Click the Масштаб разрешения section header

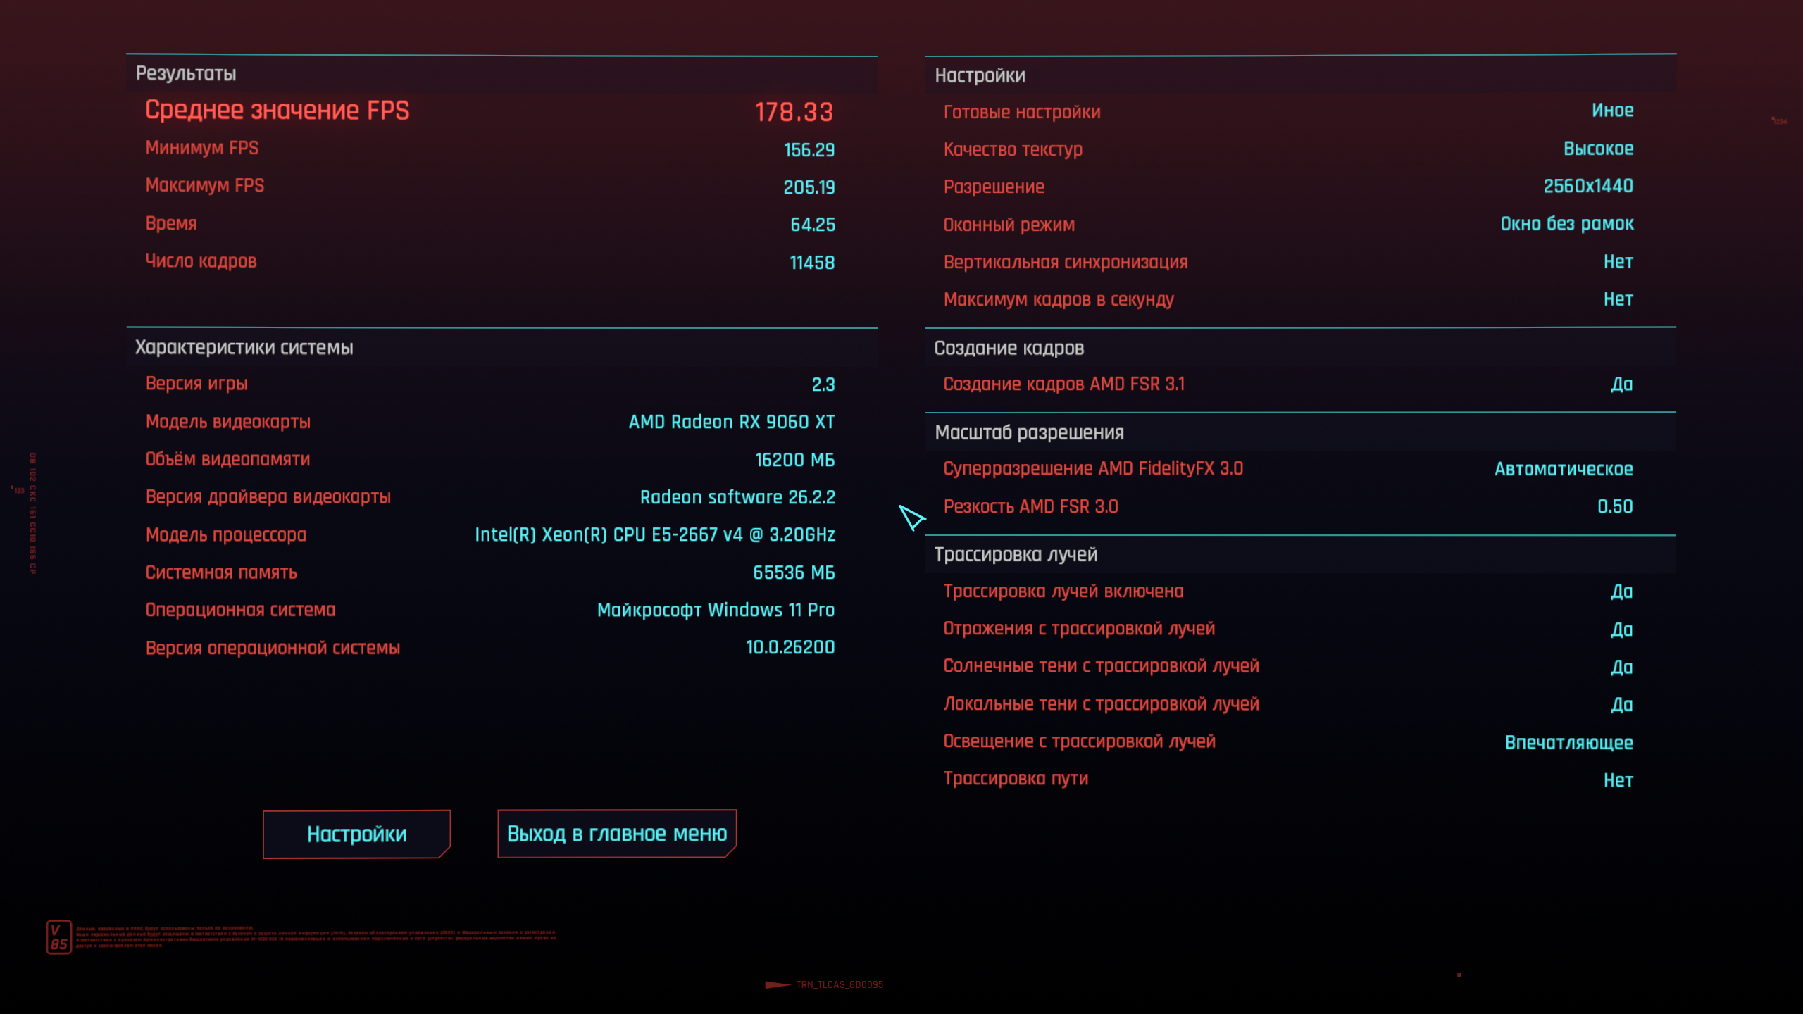(x=1029, y=433)
